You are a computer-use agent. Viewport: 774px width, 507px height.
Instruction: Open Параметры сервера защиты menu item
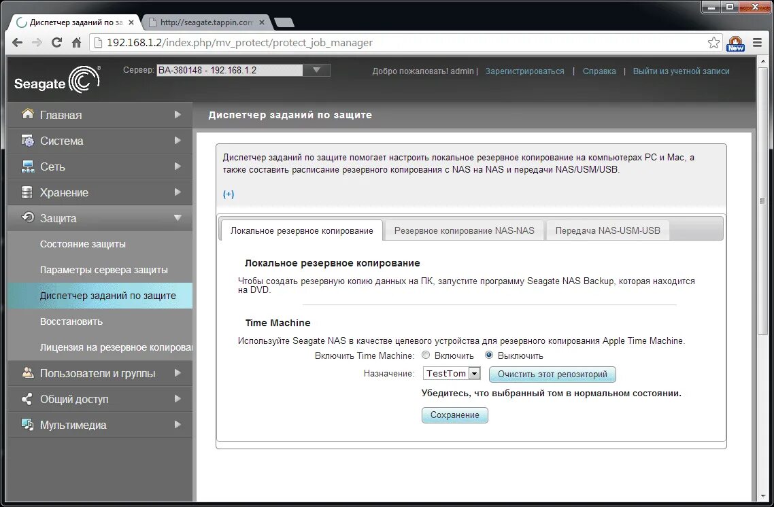103,270
